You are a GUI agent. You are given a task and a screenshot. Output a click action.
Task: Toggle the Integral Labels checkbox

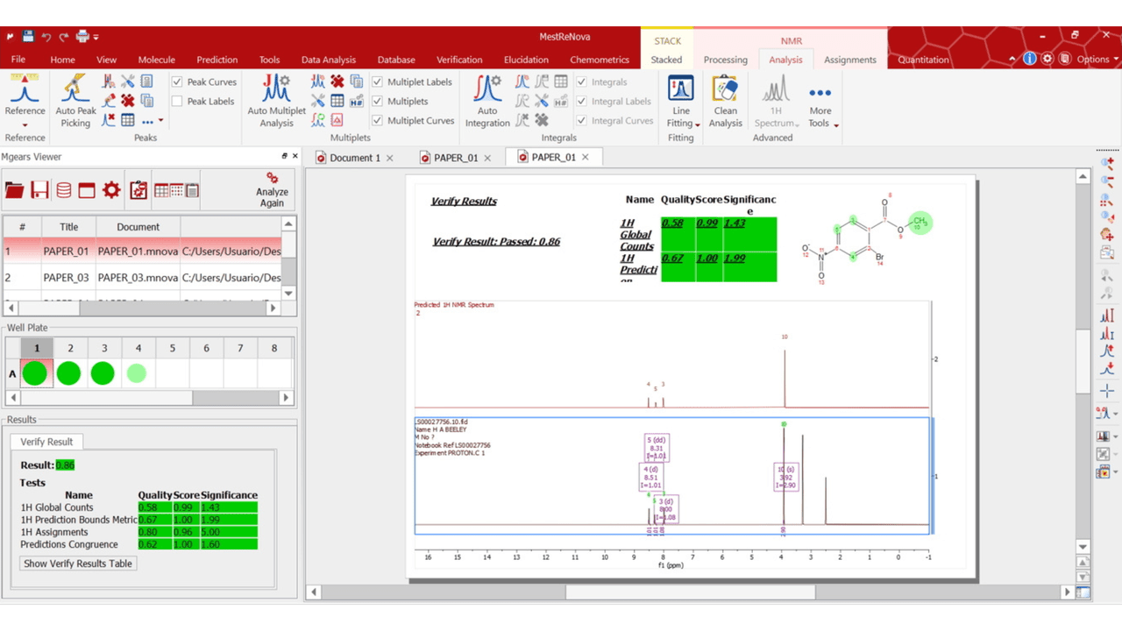[582, 101]
